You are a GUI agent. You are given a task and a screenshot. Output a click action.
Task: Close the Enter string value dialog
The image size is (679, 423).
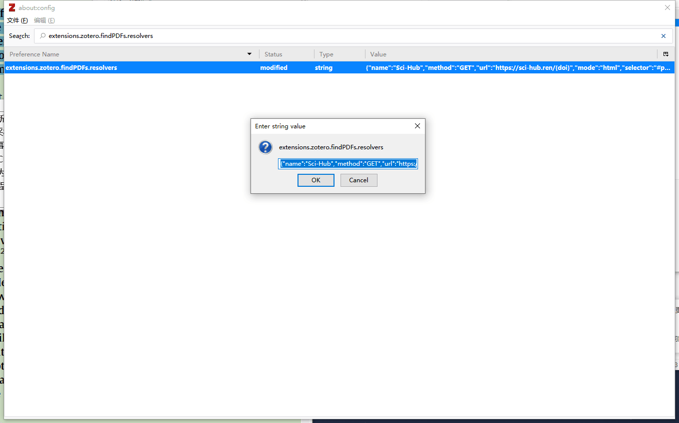tap(417, 126)
